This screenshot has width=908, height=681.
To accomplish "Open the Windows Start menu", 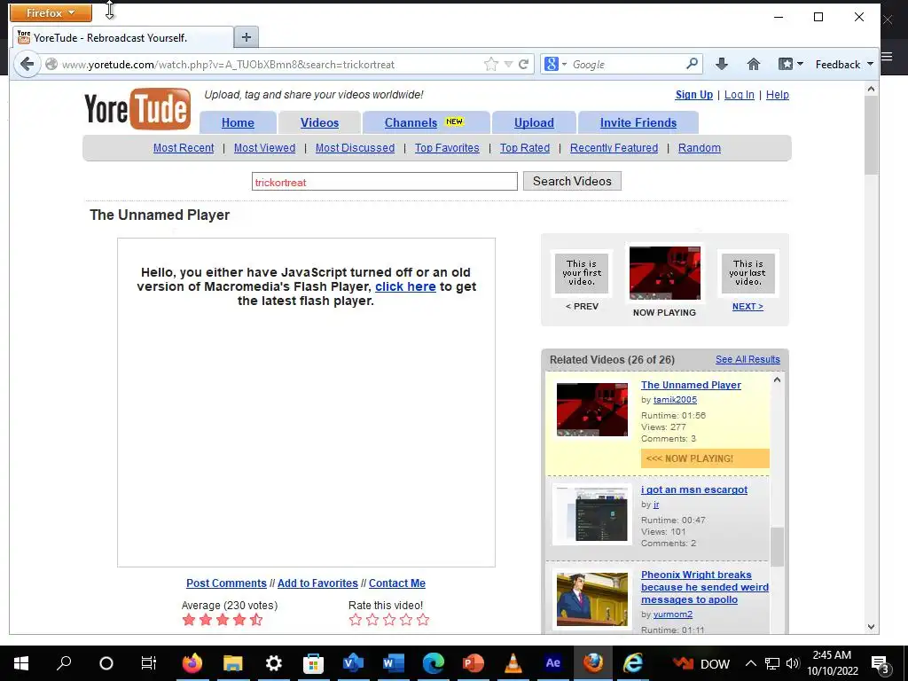I will point(21,663).
